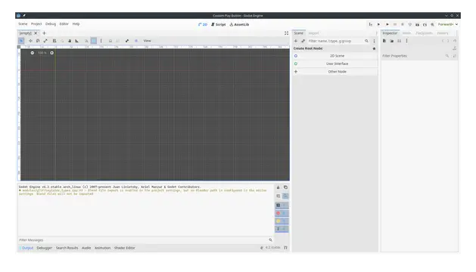Select the Rotate Mode tool
Image resolution: width=476 pixels, height=272 pixels.
[38, 41]
